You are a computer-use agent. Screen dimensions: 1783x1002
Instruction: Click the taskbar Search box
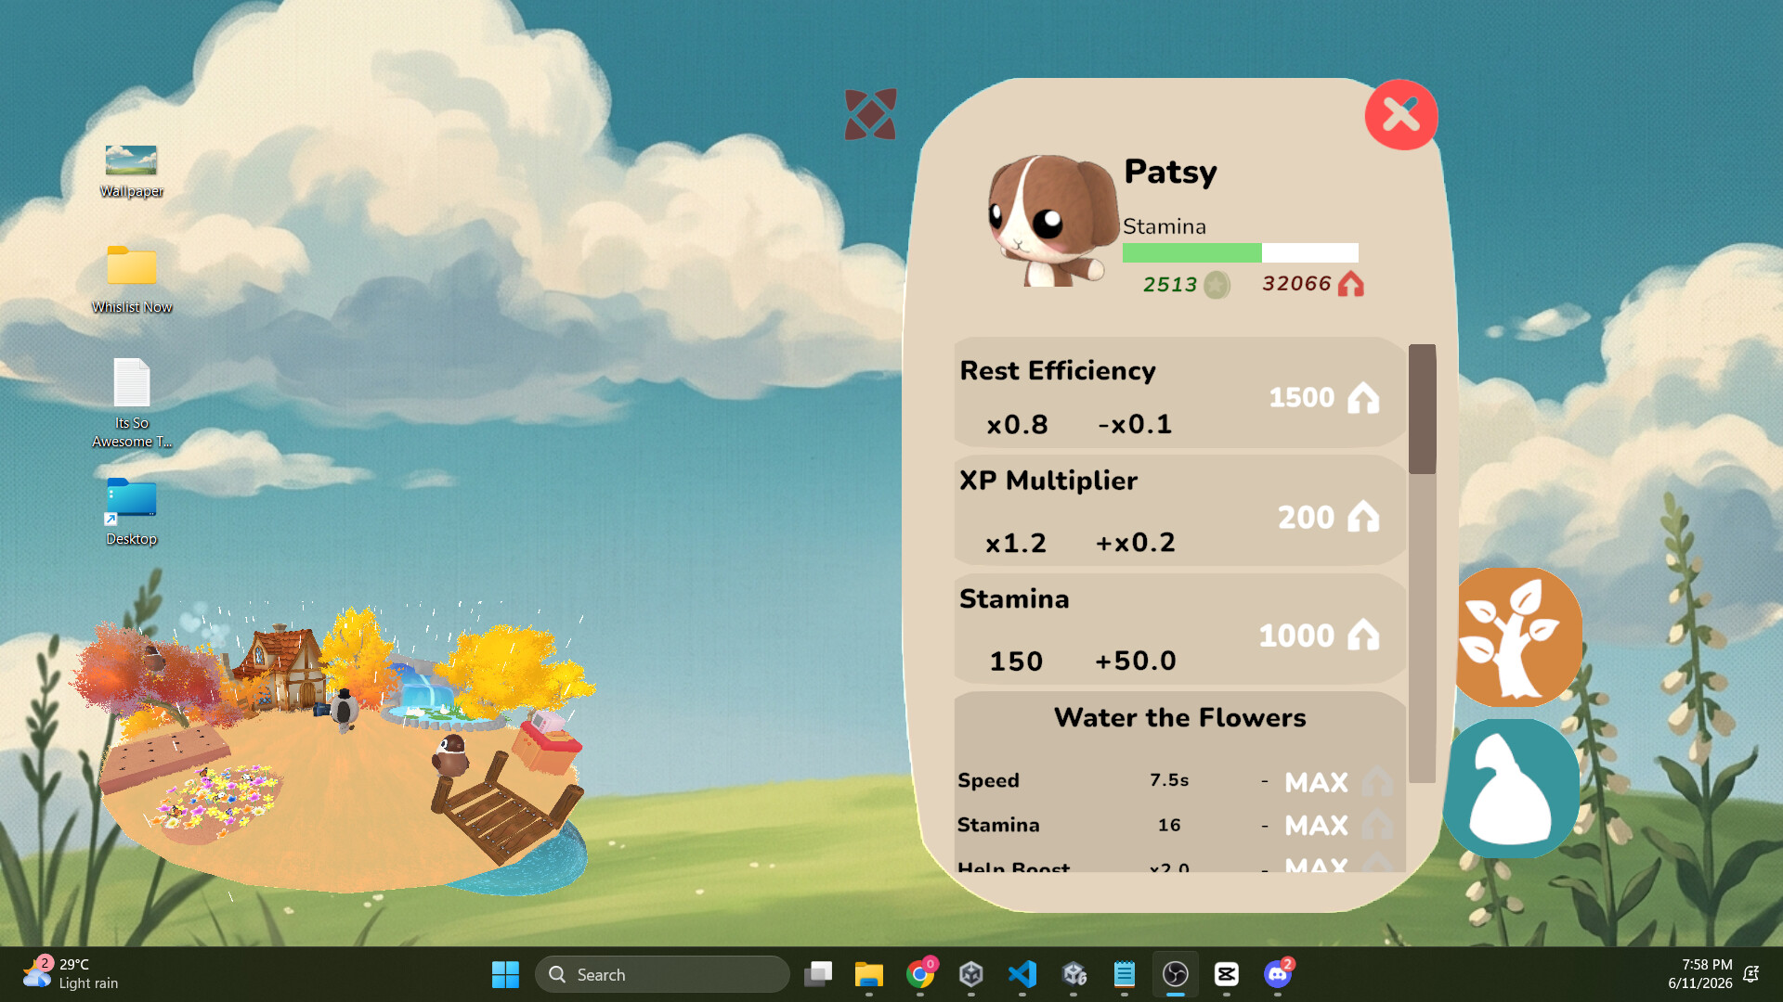tap(662, 974)
